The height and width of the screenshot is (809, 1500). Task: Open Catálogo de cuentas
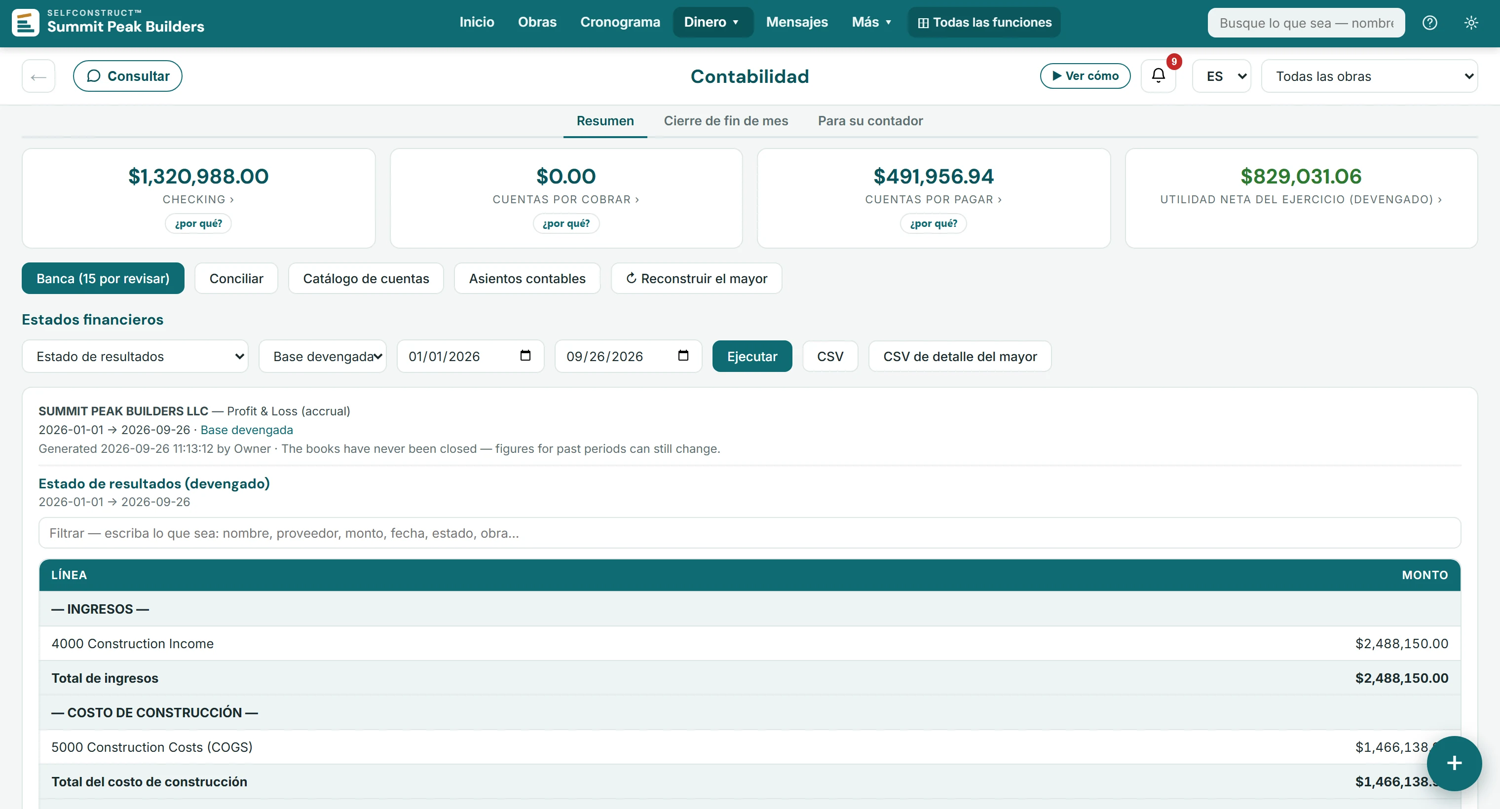[366, 278]
